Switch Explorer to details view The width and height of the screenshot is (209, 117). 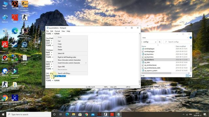[x=187, y=76]
